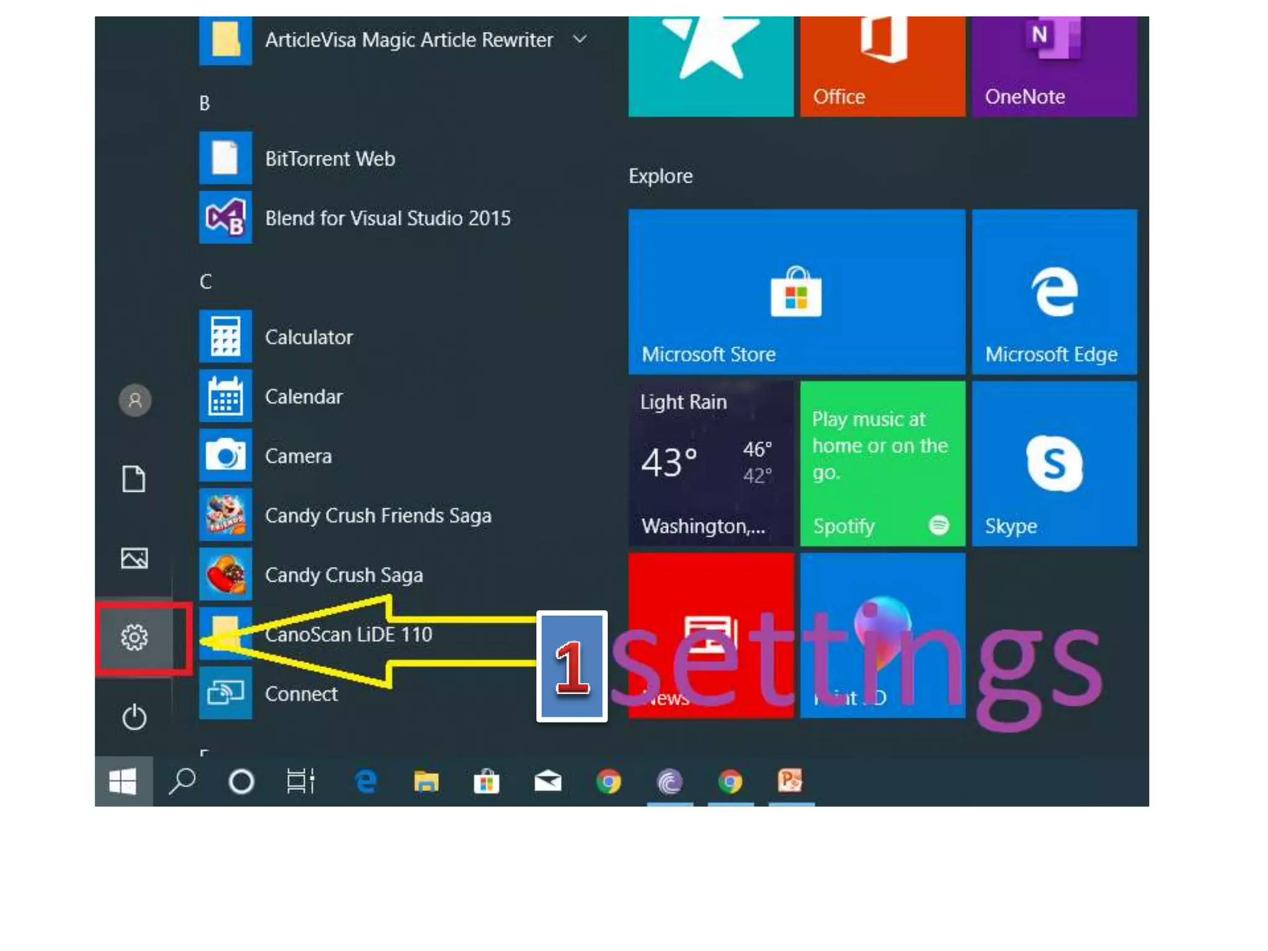Click the user account avatar

click(x=135, y=401)
